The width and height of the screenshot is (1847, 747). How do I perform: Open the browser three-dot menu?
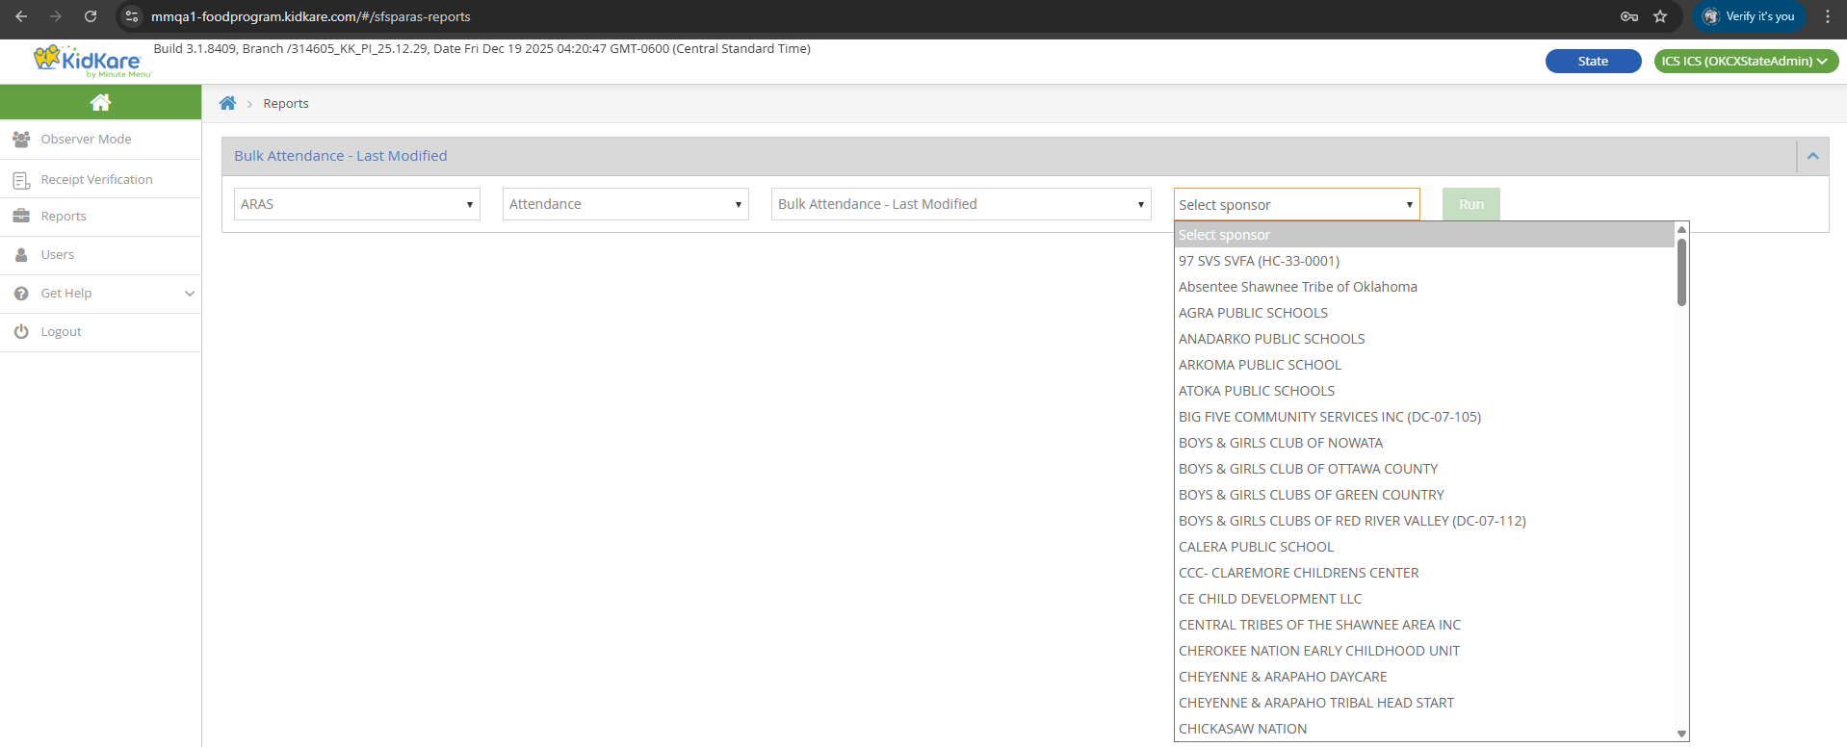coord(1828,16)
